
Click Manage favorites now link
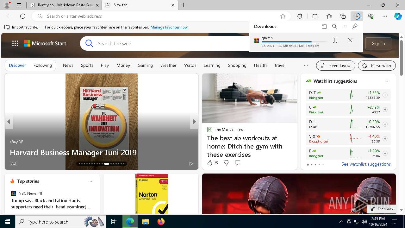coord(169,27)
